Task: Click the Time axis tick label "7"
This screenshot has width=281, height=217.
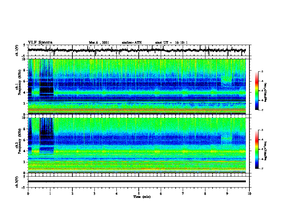Action: [x=183, y=194]
